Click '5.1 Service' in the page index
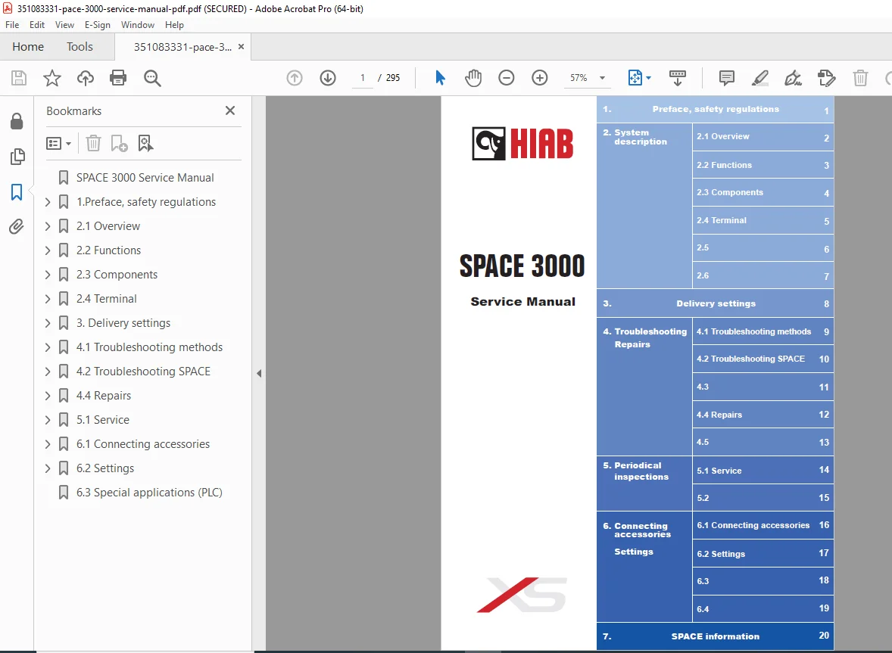The width and height of the screenshot is (892, 653). [x=719, y=471]
